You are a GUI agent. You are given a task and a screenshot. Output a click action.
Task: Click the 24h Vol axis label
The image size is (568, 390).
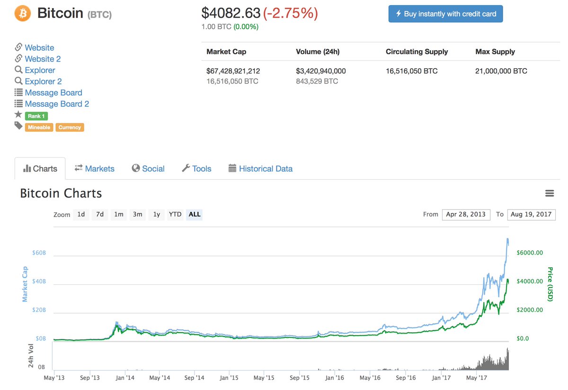pyautogui.click(x=31, y=355)
